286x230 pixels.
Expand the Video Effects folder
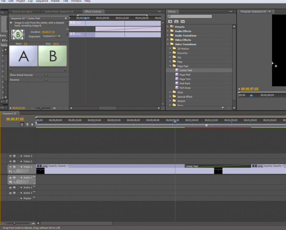point(167,40)
